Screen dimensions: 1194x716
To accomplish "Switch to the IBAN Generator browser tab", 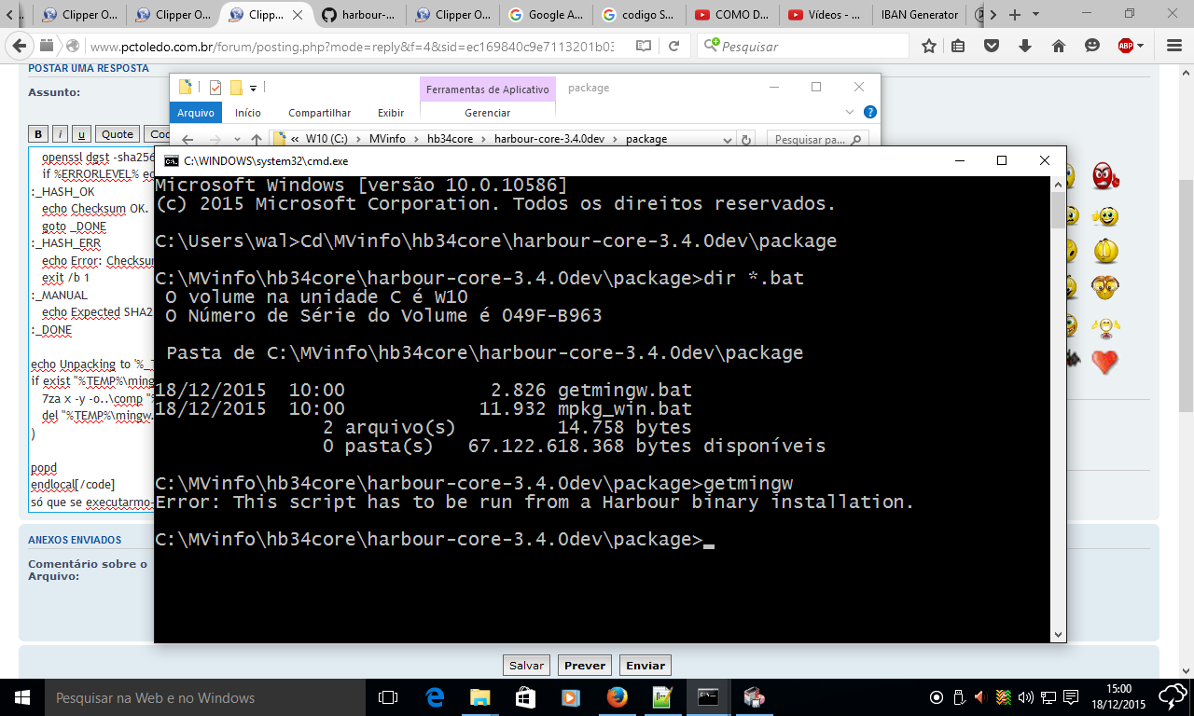I will point(919,15).
